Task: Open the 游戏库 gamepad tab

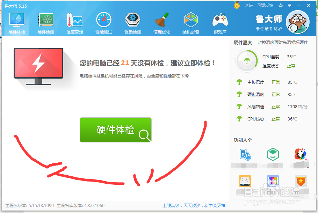Action: pyautogui.click(x=220, y=23)
